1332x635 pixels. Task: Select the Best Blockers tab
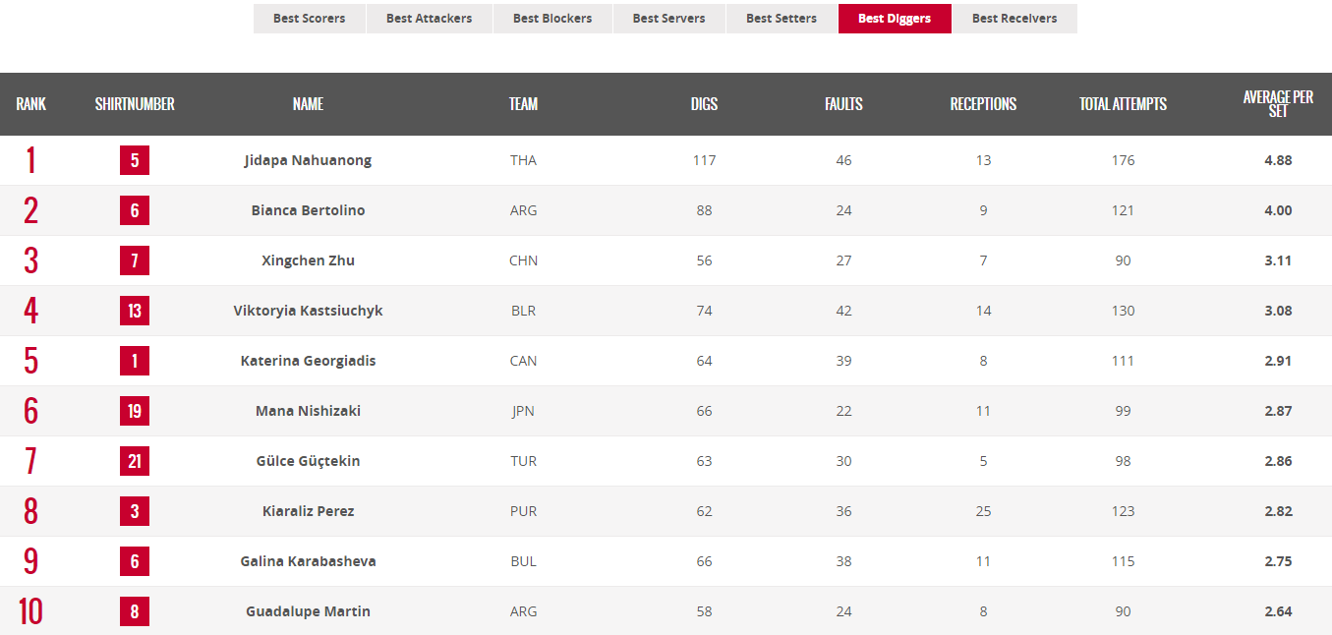click(x=552, y=19)
